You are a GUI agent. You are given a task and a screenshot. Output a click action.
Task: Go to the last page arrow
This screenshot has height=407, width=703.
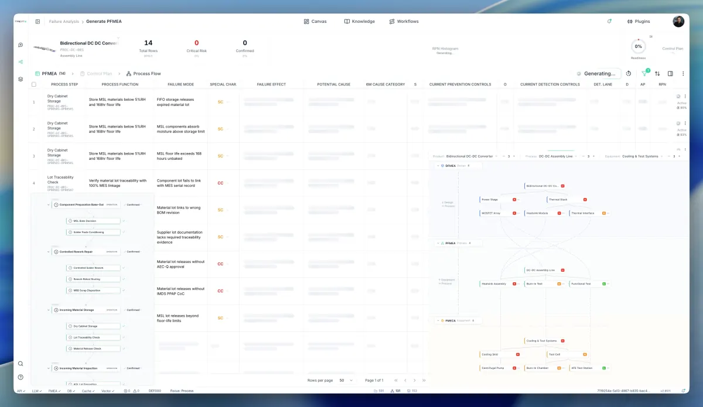[424, 381]
